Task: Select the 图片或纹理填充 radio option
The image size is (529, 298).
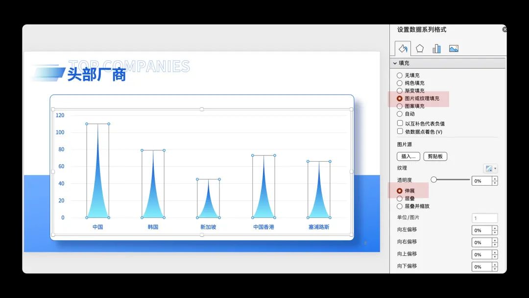Action: click(x=400, y=99)
